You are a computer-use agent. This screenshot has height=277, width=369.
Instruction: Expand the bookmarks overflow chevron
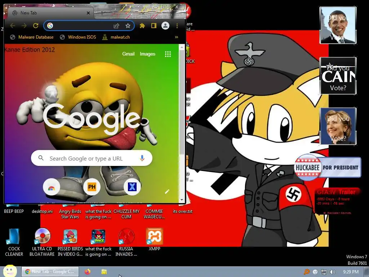click(x=177, y=37)
